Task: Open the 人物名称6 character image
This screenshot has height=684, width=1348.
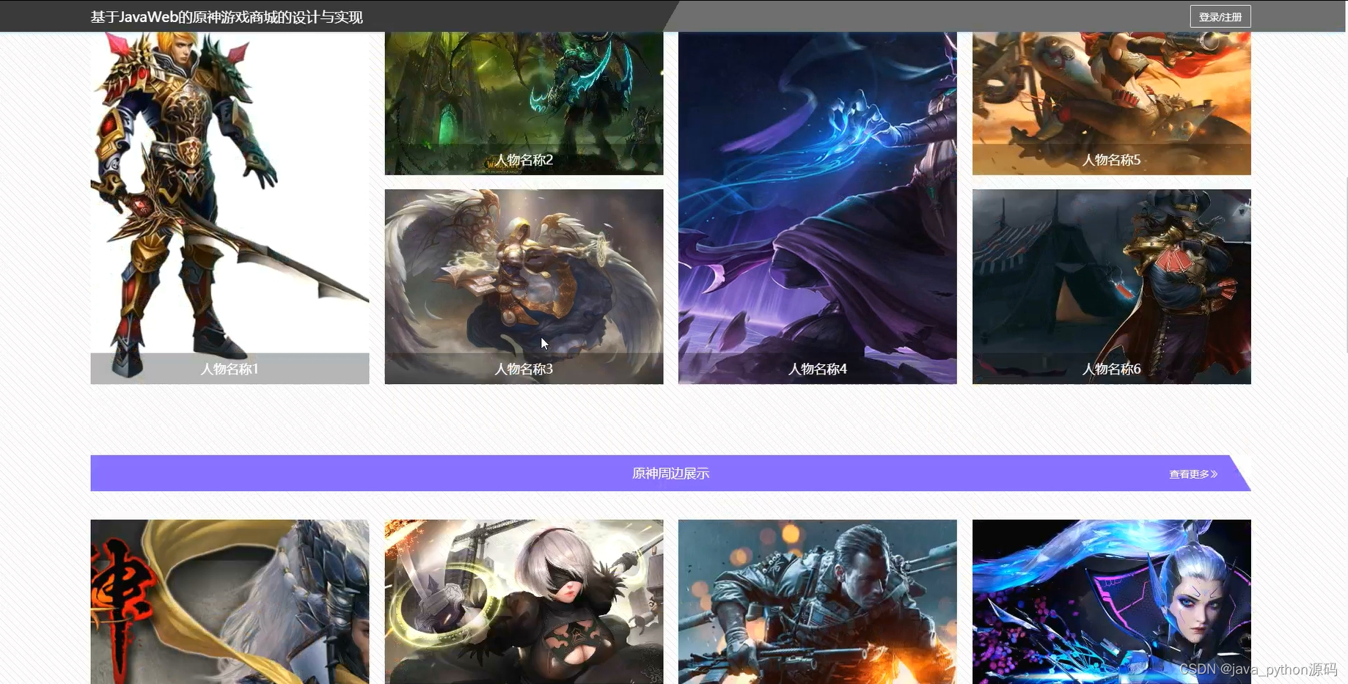Action: tap(1111, 287)
